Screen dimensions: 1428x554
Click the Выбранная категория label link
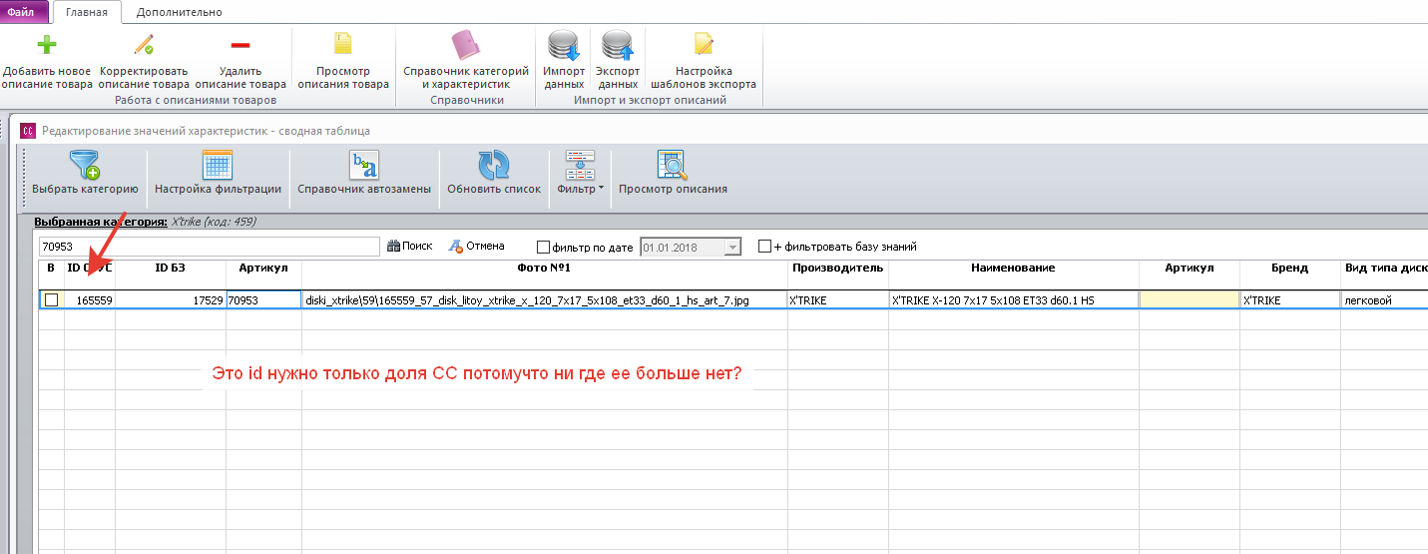pos(100,223)
